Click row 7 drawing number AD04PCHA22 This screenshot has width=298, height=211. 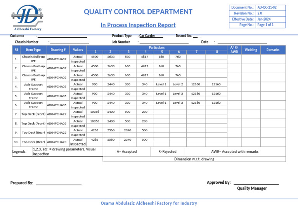coord(57,114)
